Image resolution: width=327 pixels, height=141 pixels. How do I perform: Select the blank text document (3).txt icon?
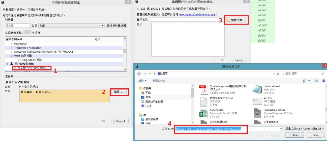click(204, 101)
